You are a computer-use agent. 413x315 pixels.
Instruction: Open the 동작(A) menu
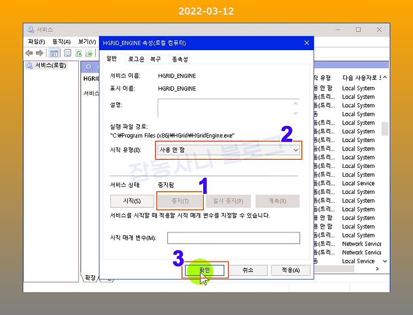coord(61,42)
